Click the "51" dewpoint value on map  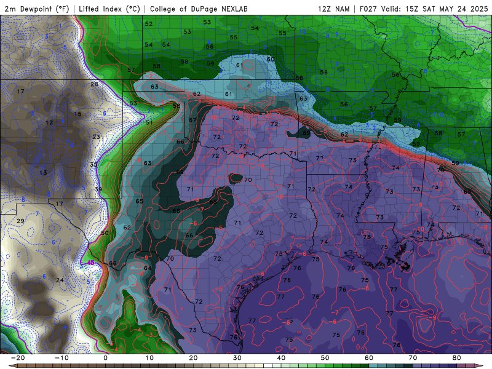(149, 122)
